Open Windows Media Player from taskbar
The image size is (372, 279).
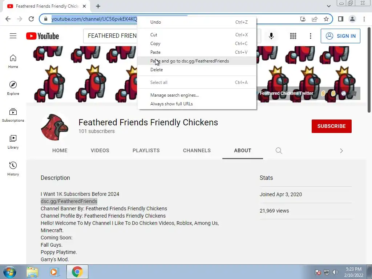tap(54, 272)
